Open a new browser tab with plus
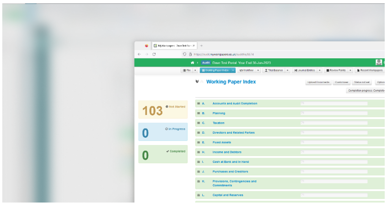The image size is (387, 208). click(x=201, y=46)
